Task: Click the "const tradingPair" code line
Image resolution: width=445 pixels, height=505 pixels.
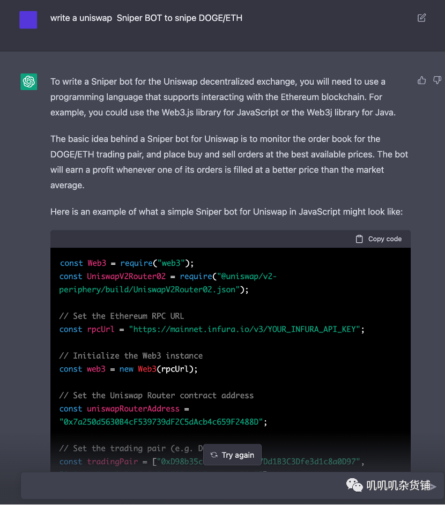Action: coord(212,462)
